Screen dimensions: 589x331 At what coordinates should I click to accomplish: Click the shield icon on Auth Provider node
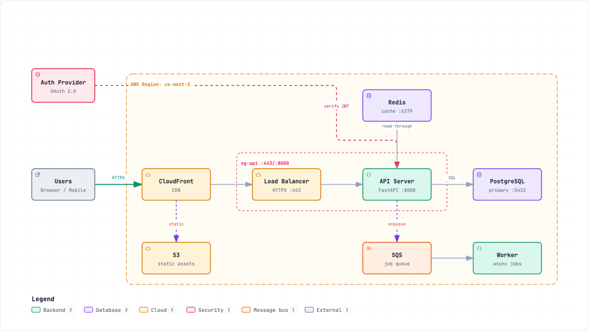38,75
